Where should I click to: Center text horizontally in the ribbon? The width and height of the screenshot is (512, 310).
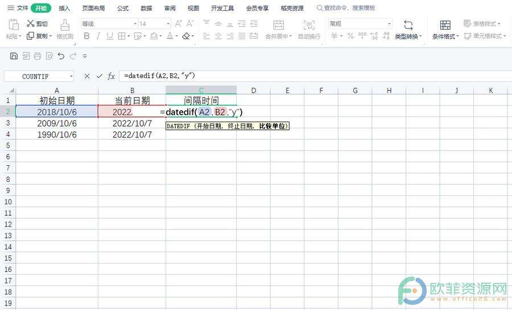pos(218,36)
